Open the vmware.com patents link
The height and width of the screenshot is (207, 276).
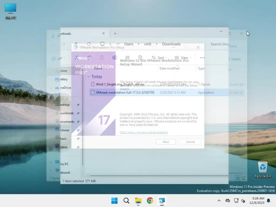[x=144, y=132]
